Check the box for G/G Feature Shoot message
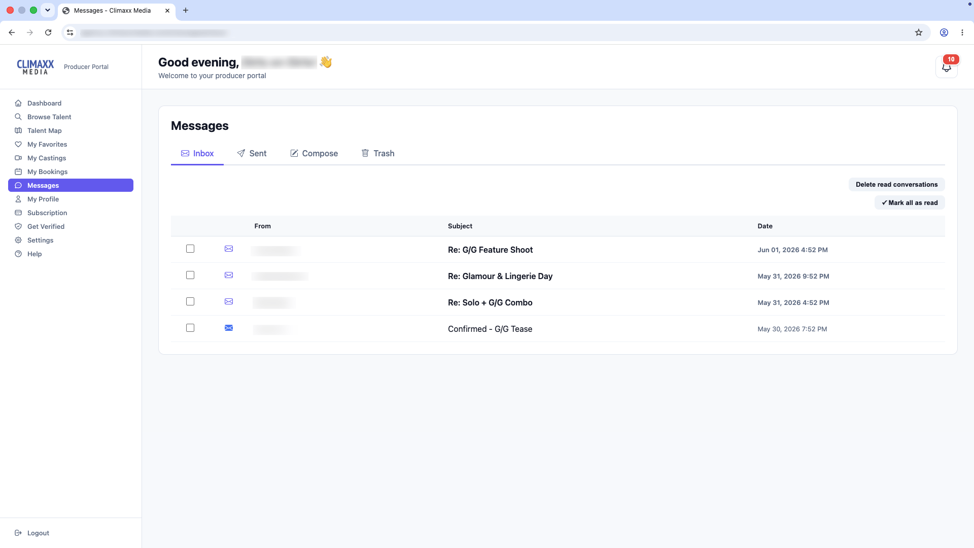 click(x=190, y=249)
